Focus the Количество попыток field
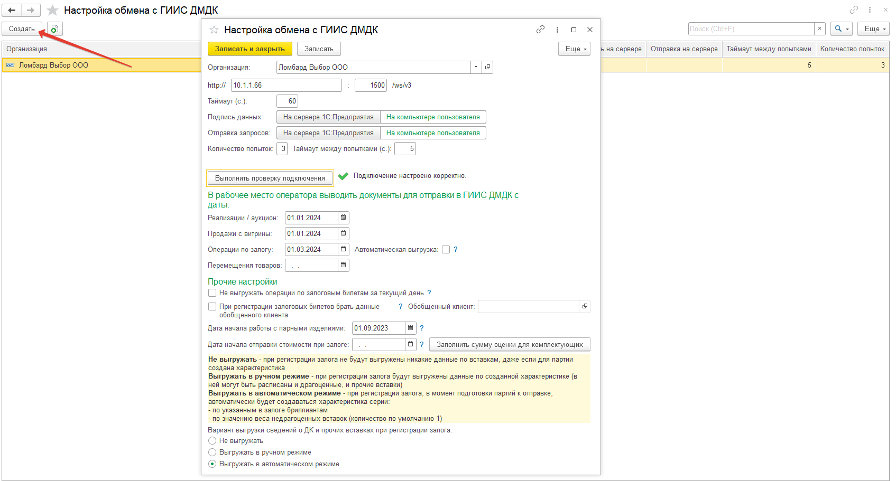The width and height of the screenshot is (896, 481). coord(282,148)
